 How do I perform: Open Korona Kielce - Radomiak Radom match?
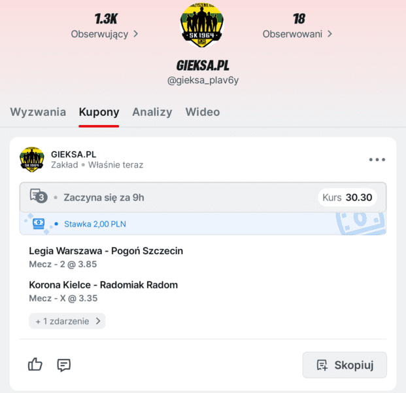click(103, 285)
